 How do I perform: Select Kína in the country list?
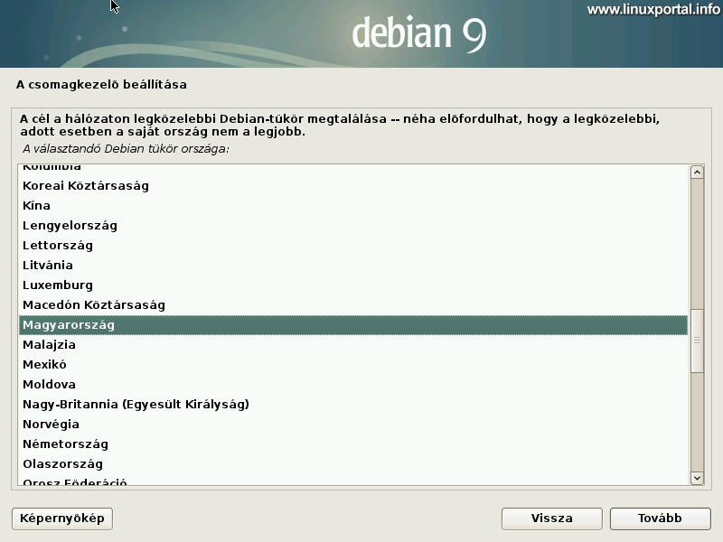coord(352,206)
